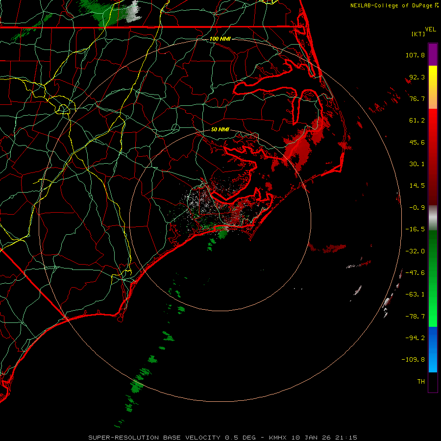The height and width of the screenshot is (441, 441).
Task: Click the gray near-zero segment of the color bar
Action: tap(433, 218)
